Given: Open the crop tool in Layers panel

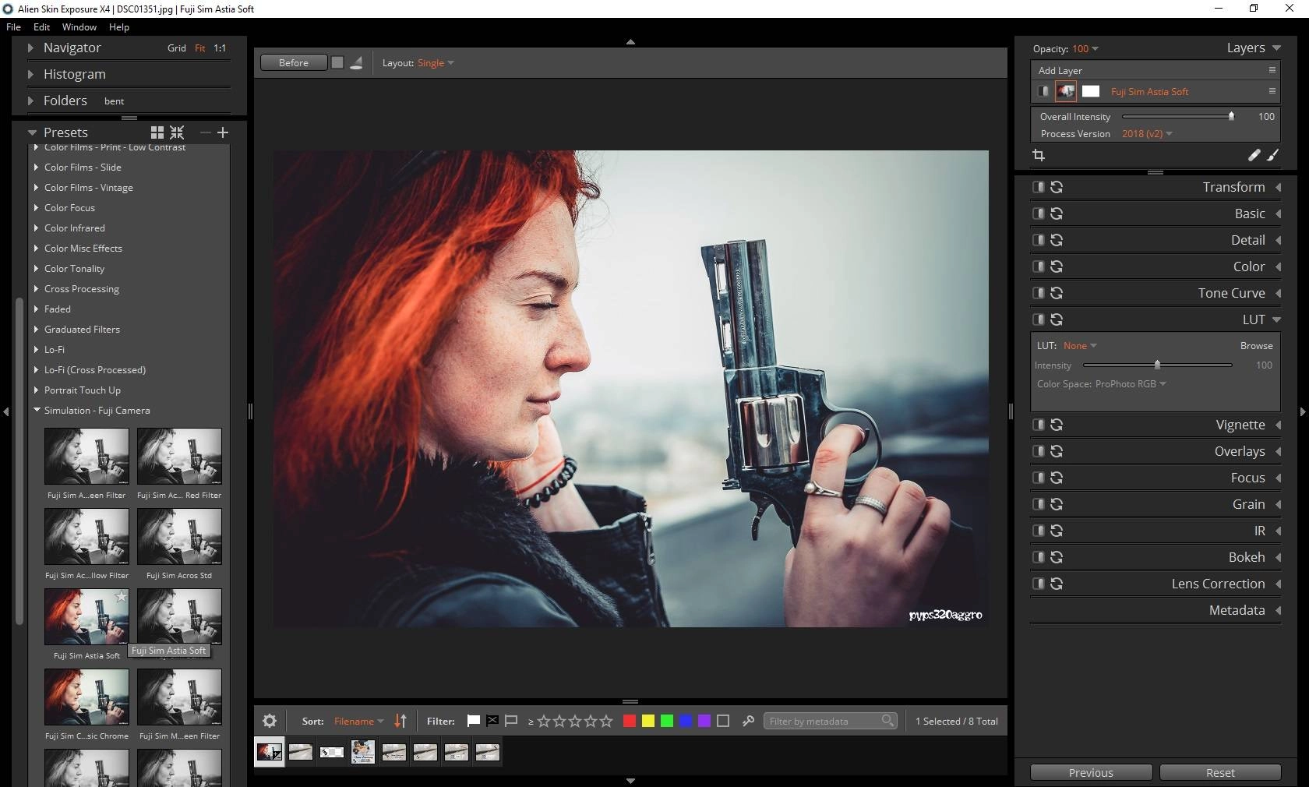Looking at the screenshot, I should [1039, 155].
